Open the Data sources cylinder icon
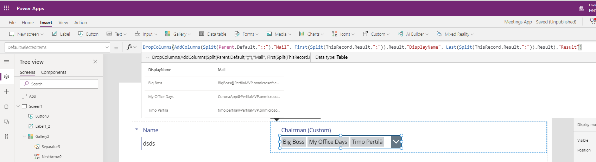Viewport: 596px width, 162px height. click(x=6, y=107)
